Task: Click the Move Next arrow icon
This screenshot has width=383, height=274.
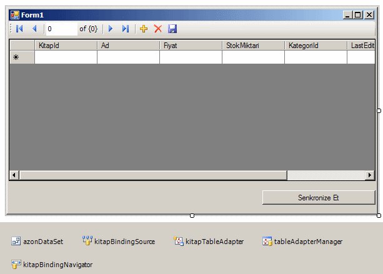Action: (x=111, y=29)
